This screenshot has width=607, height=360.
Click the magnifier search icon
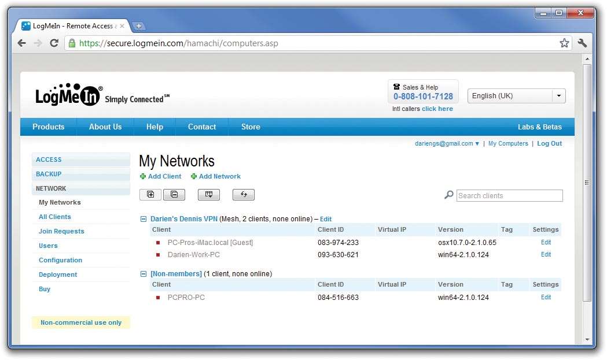tap(448, 195)
